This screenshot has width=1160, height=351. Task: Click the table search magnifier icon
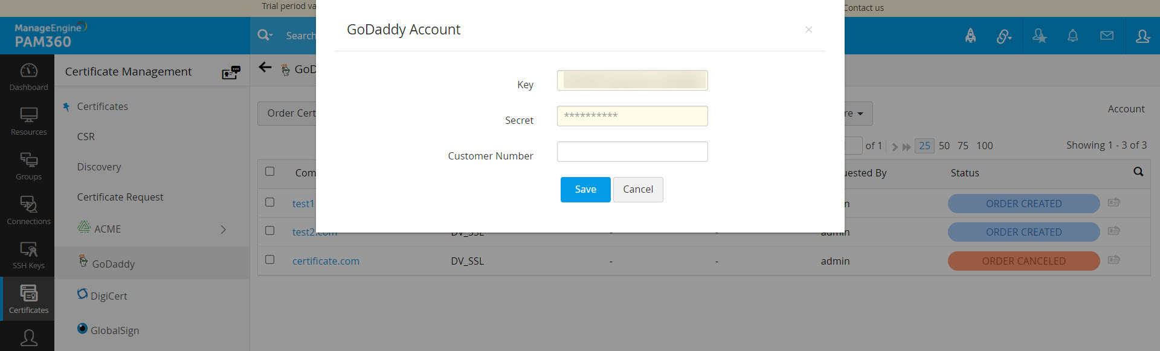[1138, 172]
